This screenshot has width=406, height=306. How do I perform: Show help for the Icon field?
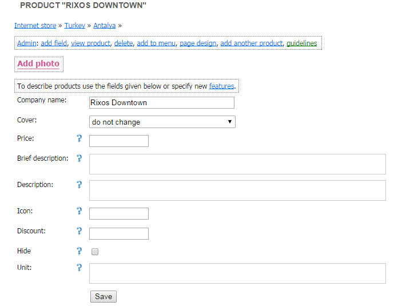[79, 211]
